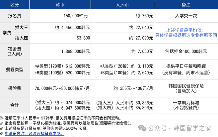Click the 包括押金100,000韩元 note

click(186, 52)
